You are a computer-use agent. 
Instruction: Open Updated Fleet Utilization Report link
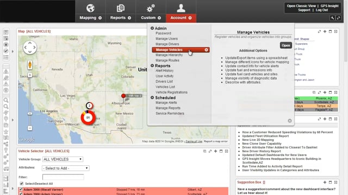pyautogui.click(x=265, y=136)
